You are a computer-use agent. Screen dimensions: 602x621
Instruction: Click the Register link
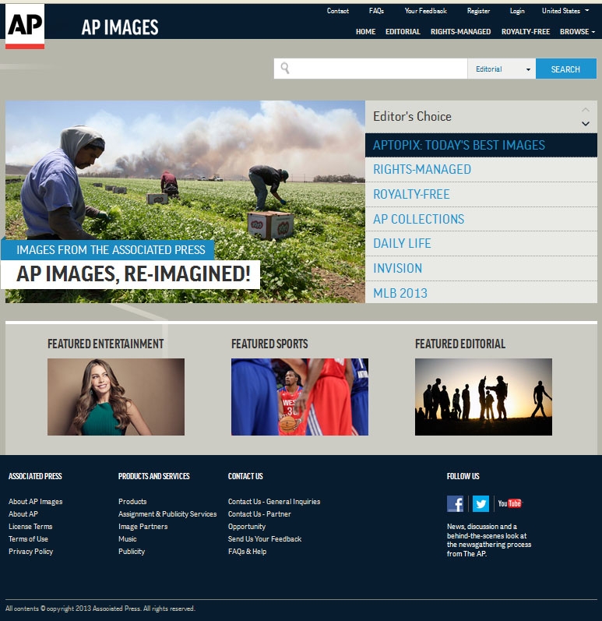(x=478, y=11)
